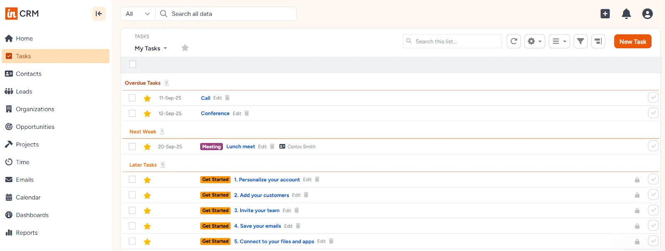This screenshot has width=665, height=251.
Task: Click lock icon on Add your customers row
Action: pos(637,195)
